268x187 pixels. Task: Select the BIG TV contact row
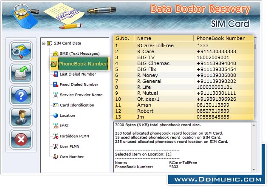tap(184, 57)
